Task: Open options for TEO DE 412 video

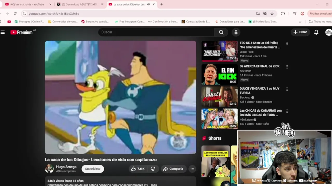Action: pyautogui.click(x=287, y=44)
